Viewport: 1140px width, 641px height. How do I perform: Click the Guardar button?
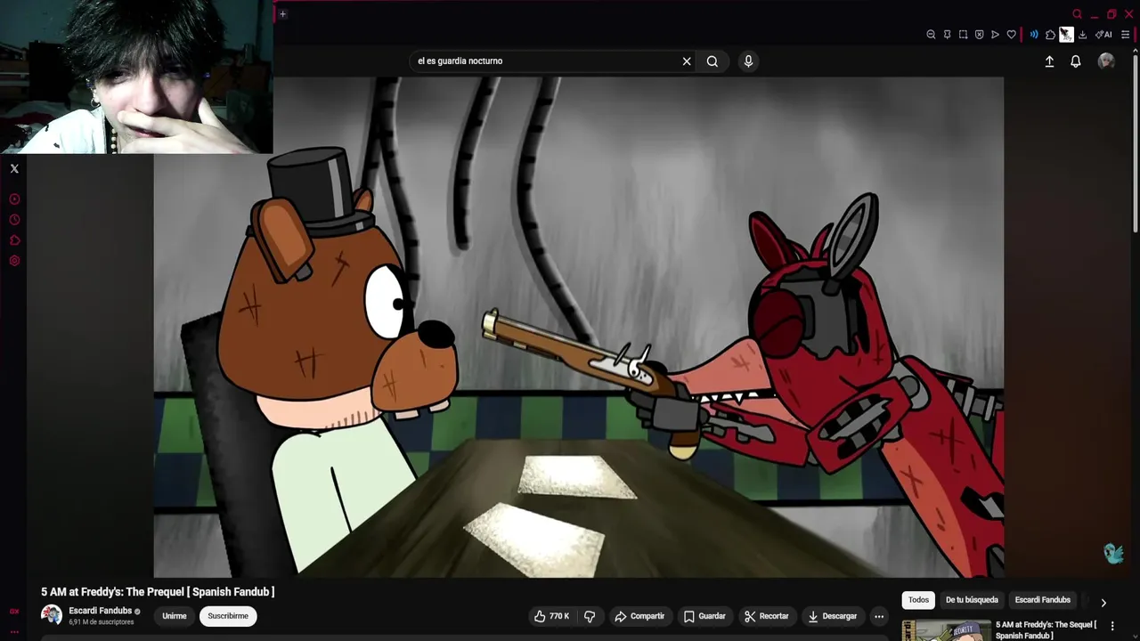[x=704, y=616]
